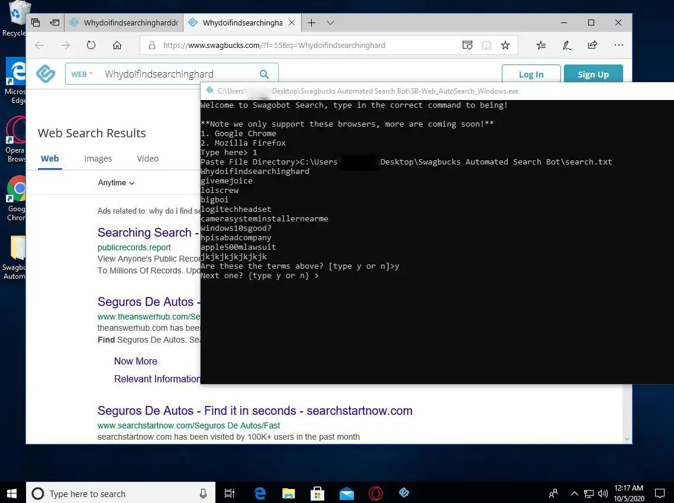Expand the Anytime filter dropdown
Screen dimensions: 674x503
(116, 183)
